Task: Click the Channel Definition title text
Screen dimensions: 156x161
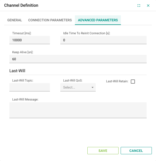Action: [21, 5]
